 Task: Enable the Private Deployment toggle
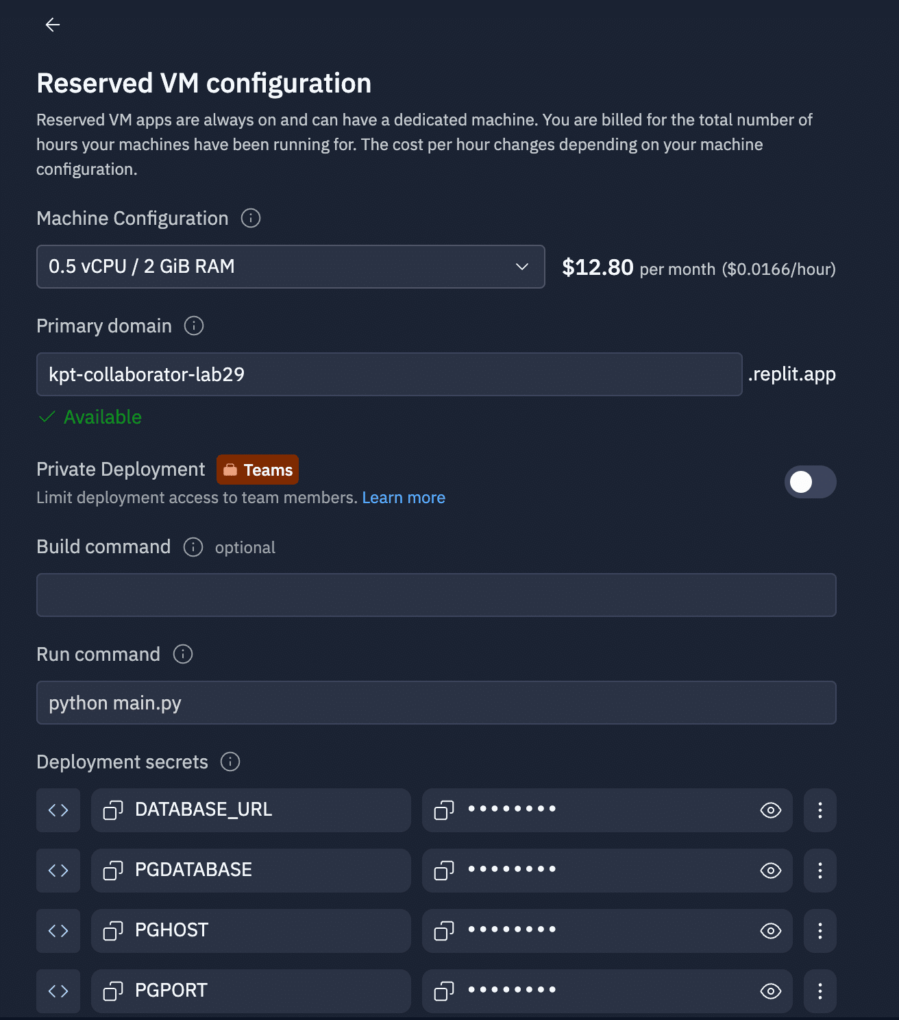pos(810,482)
